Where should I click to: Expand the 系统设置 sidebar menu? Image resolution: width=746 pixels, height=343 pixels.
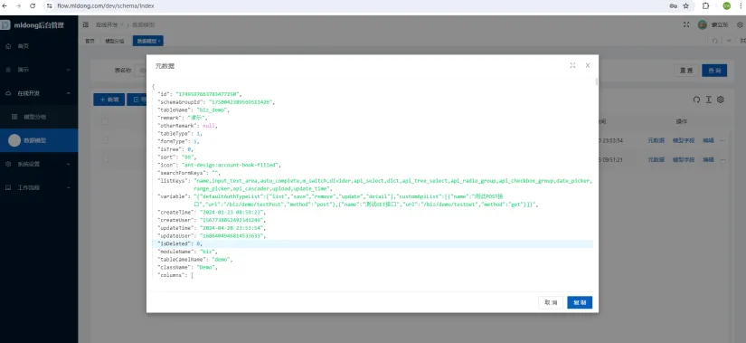pos(39,164)
